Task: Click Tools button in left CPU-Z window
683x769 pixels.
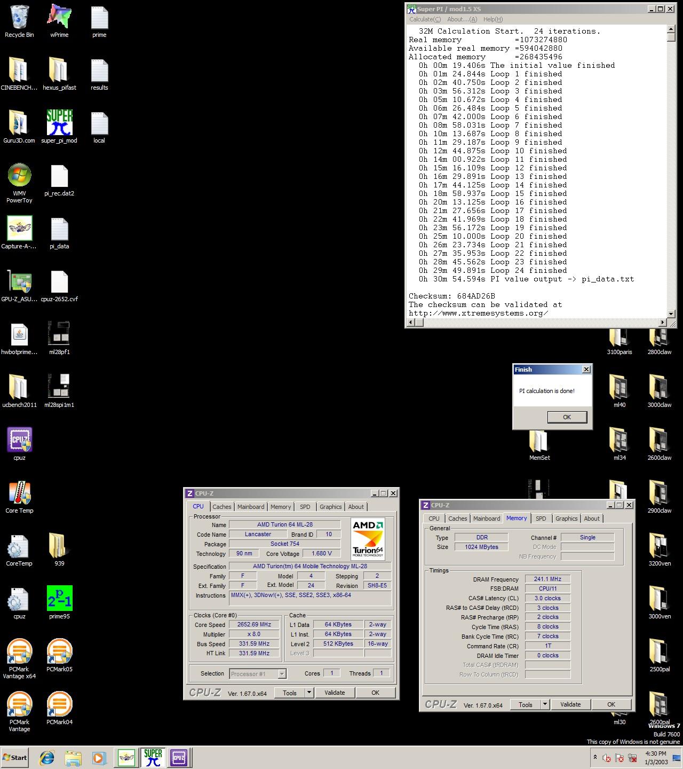Action: 290,693
